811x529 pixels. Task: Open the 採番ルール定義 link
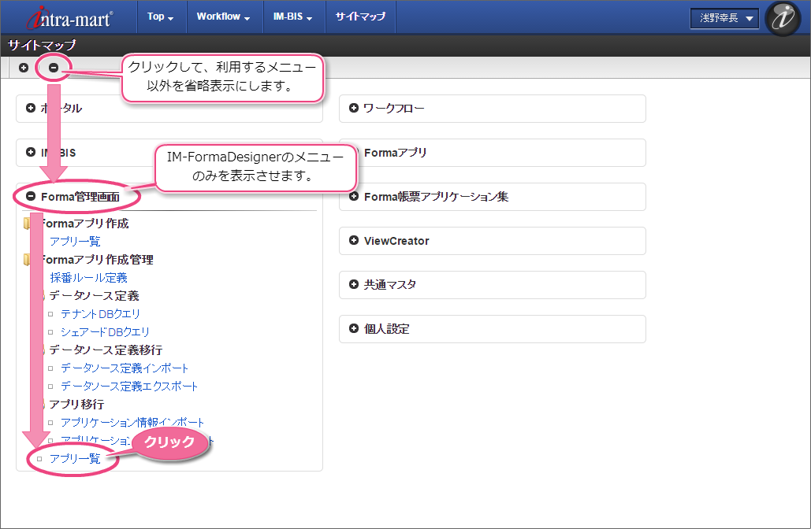tap(88, 278)
